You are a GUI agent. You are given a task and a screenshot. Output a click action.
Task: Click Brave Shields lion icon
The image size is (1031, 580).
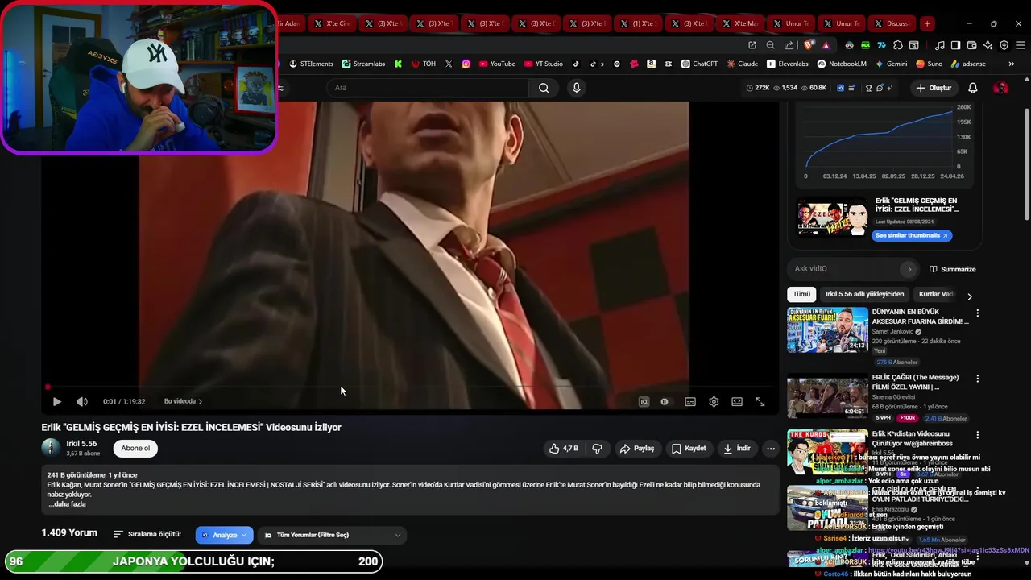809,45
